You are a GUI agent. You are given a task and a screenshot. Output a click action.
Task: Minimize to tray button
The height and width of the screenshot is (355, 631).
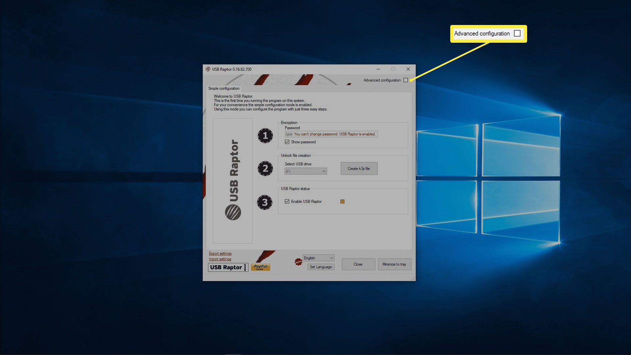pyautogui.click(x=394, y=264)
